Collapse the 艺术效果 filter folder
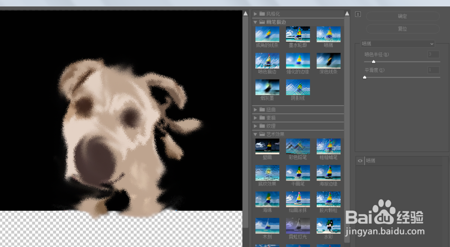Screen dimensions: 450x247 click(x=255, y=134)
